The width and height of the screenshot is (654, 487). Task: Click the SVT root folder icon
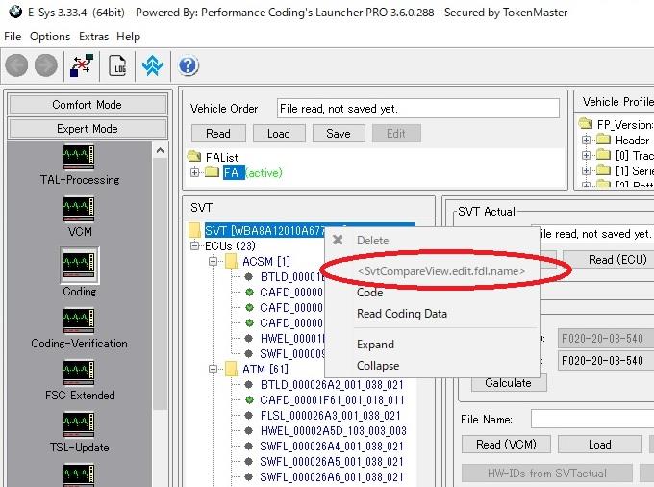pyautogui.click(x=194, y=230)
